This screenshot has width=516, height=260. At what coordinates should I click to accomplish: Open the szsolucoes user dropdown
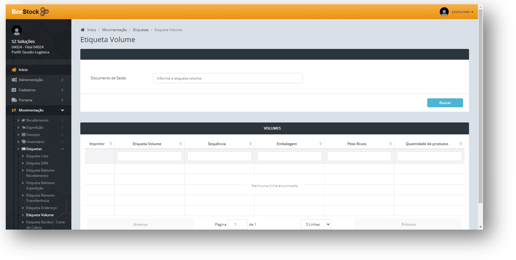[462, 12]
